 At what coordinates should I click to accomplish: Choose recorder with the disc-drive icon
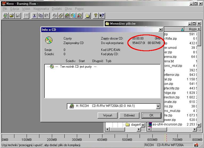click(x=67, y=16)
